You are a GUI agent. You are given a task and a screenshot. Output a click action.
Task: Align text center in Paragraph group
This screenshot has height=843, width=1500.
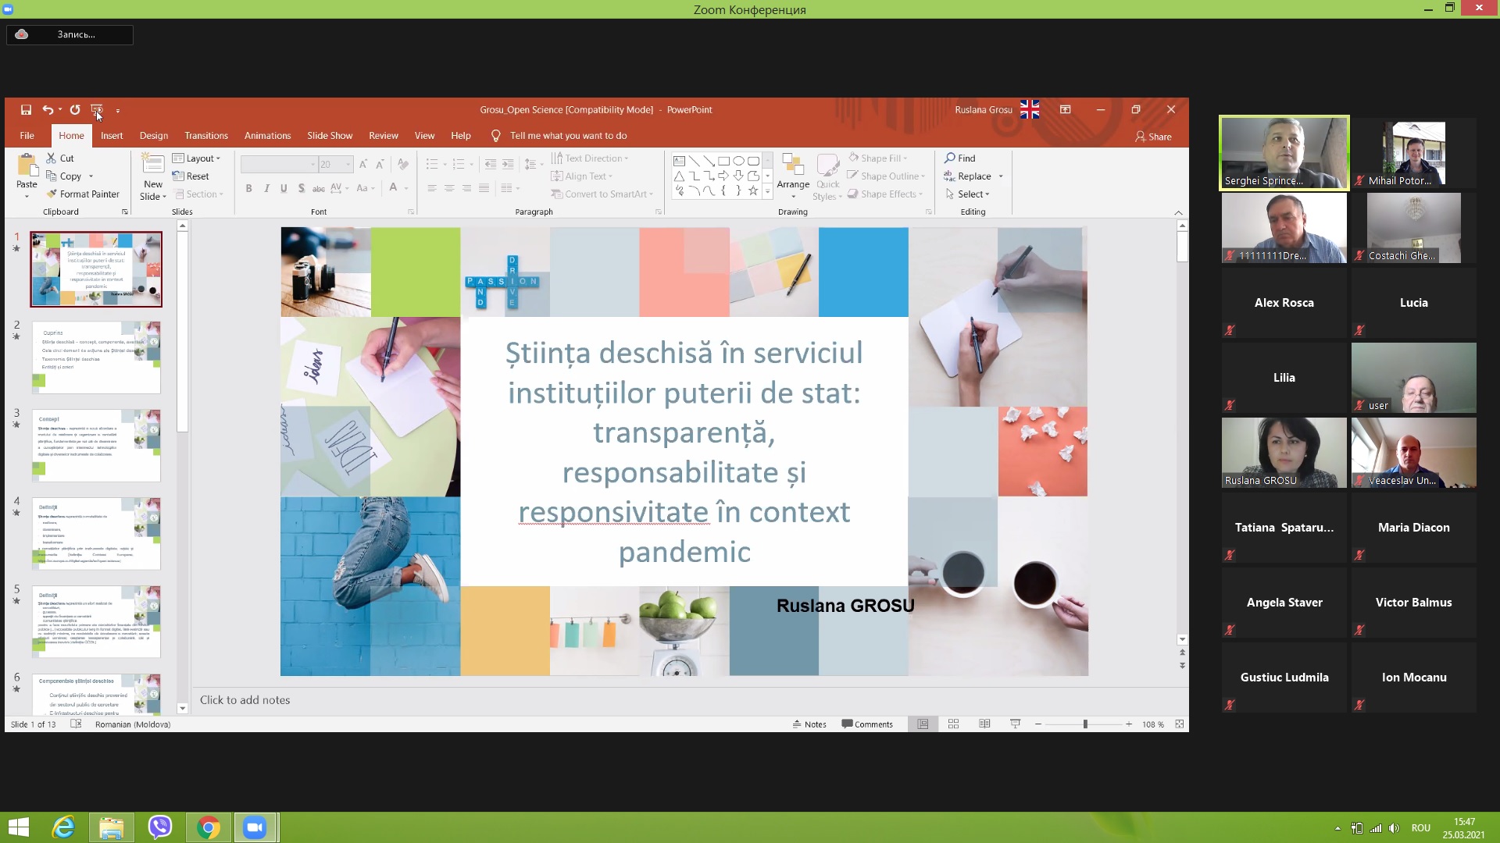coord(449,188)
